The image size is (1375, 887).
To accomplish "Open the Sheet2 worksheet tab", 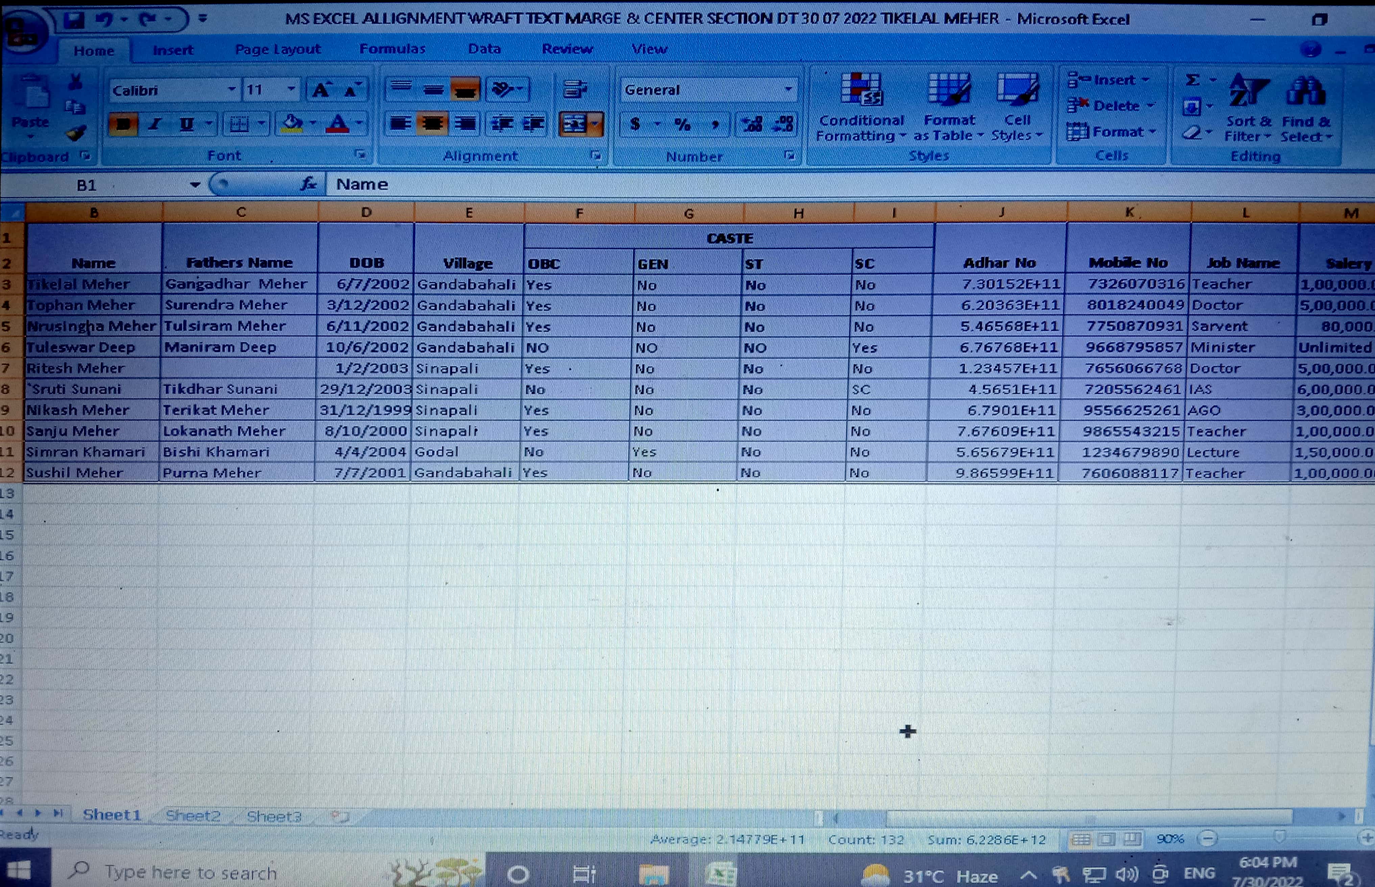I will click(x=193, y=816).
